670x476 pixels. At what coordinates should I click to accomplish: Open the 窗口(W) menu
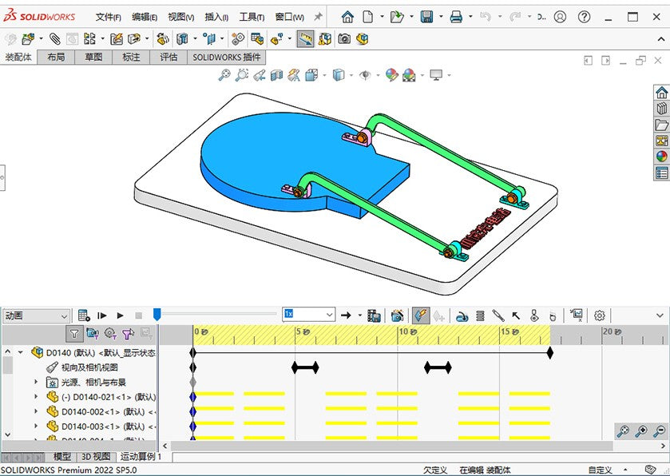coord(290,17)
